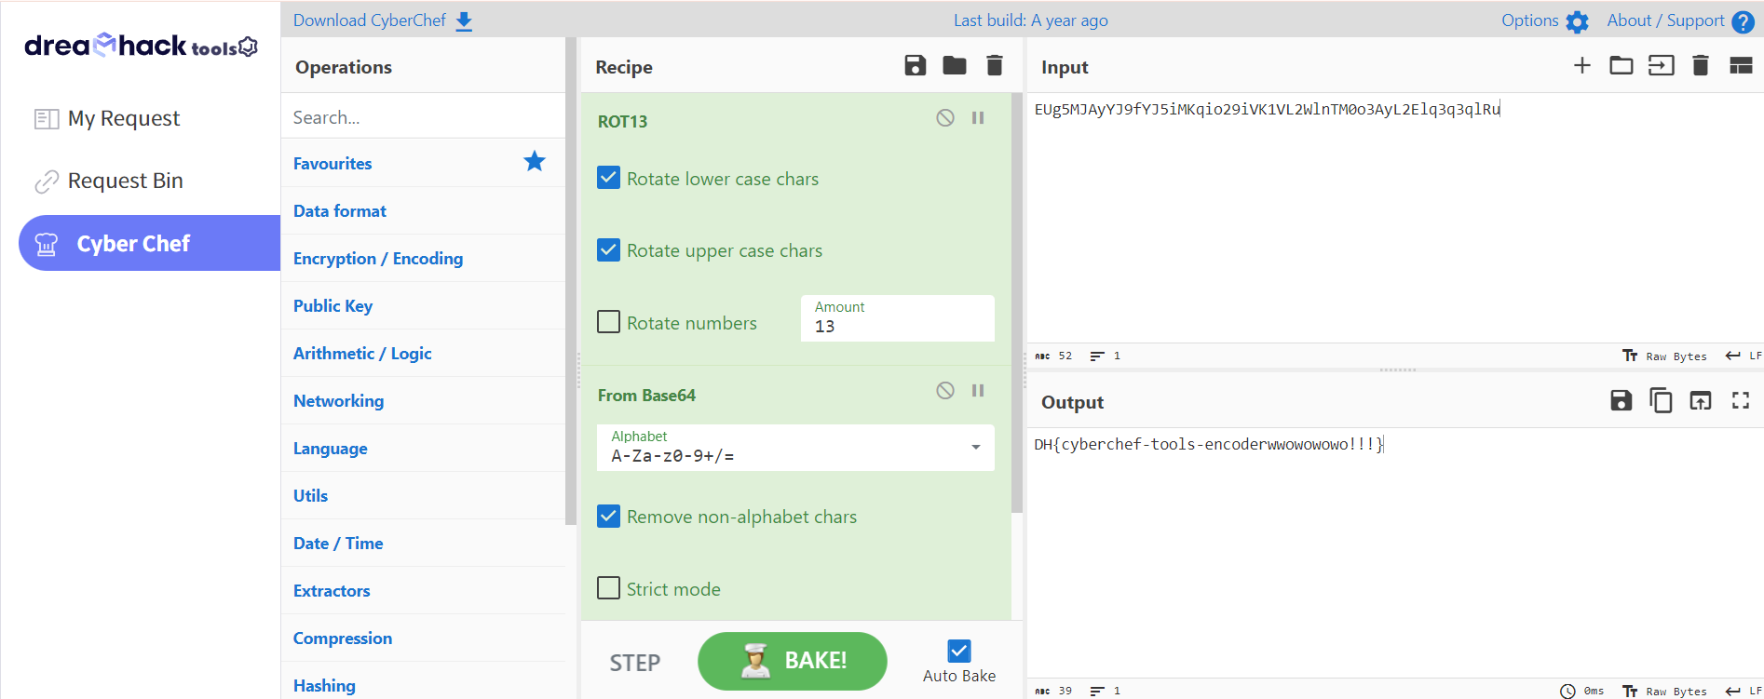The image size is (1764, 699).
Task: Expand the Networking category
Action: point(424,400)
